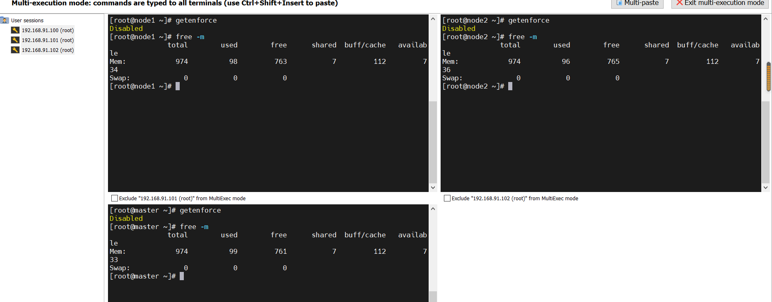Click Exit multi-execution mode button

pos(719,3)
